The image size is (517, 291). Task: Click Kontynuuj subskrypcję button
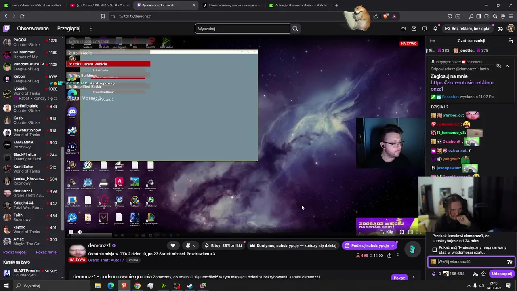[x=293, y=245]
